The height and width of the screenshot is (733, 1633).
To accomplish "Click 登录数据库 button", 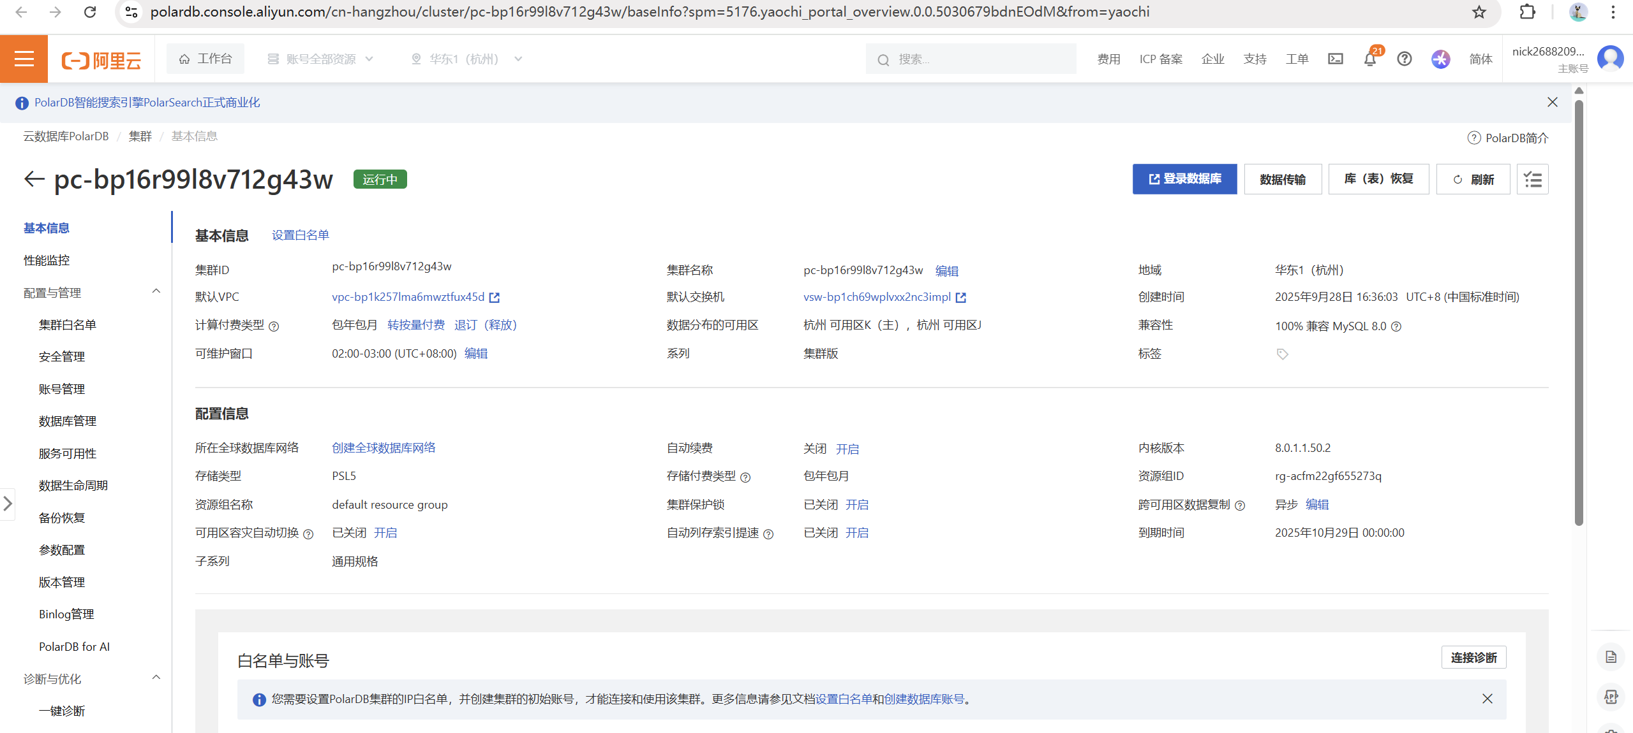I will (x=1184, y=179).
